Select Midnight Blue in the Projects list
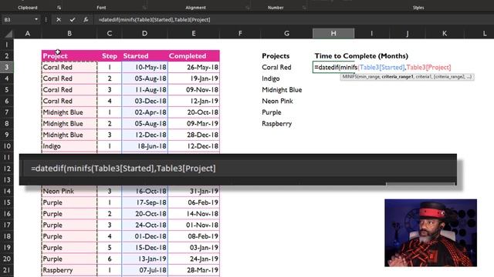 tap(282, 90)
